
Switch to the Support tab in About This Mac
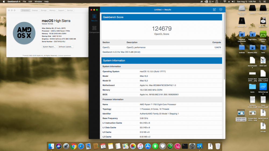61,10
